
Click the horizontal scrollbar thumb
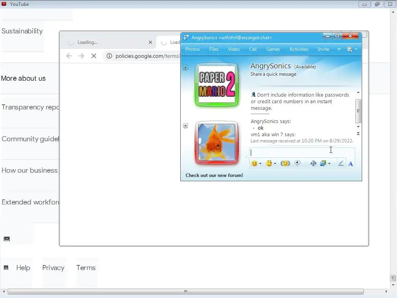click(x=186, y=291)
